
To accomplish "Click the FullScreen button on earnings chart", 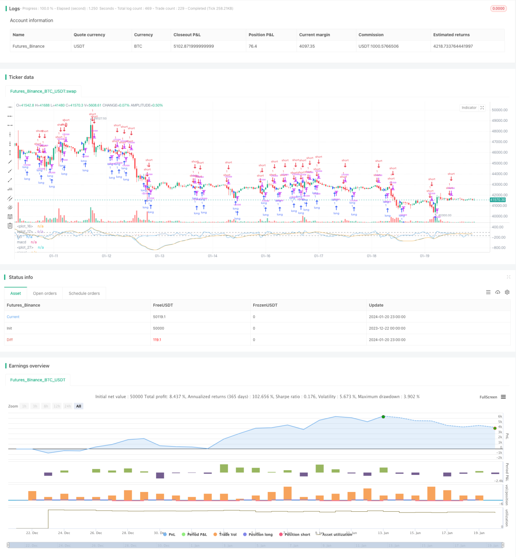I will (488, 397).
